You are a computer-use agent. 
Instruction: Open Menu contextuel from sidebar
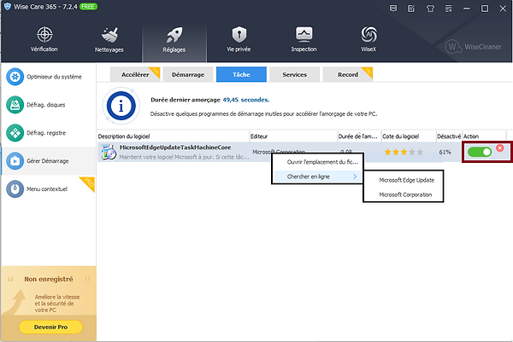point(49,189)
